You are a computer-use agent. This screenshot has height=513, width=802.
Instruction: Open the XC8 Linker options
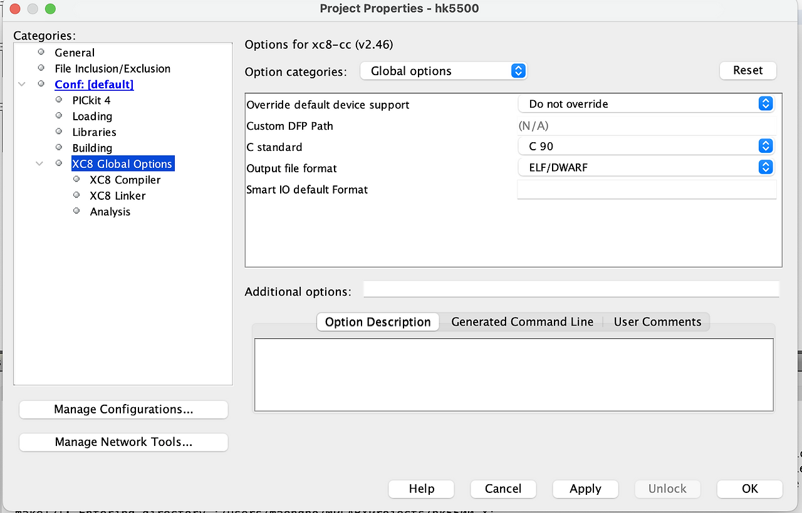pos(118,195)
